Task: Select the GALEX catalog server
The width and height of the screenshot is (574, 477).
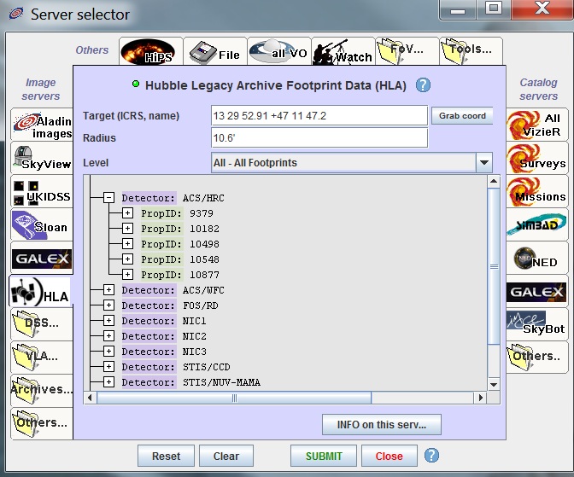Action: tap(537, 292)
